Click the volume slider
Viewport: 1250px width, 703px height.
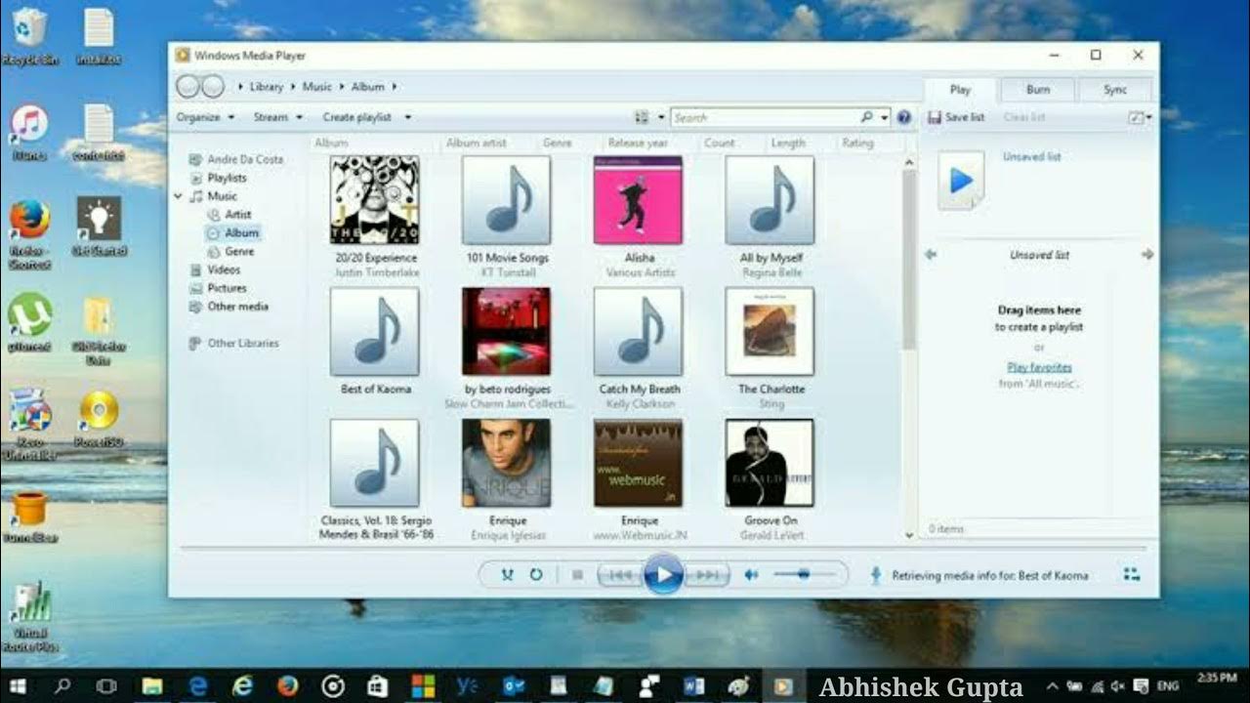(x=805, y=575)
